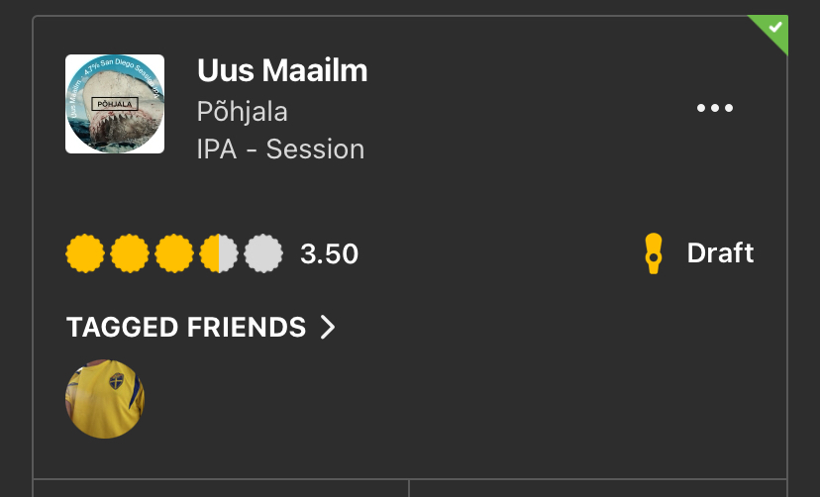Click the green verified checkmark corner badge
820x497 pixels.
tap(775, 28)
